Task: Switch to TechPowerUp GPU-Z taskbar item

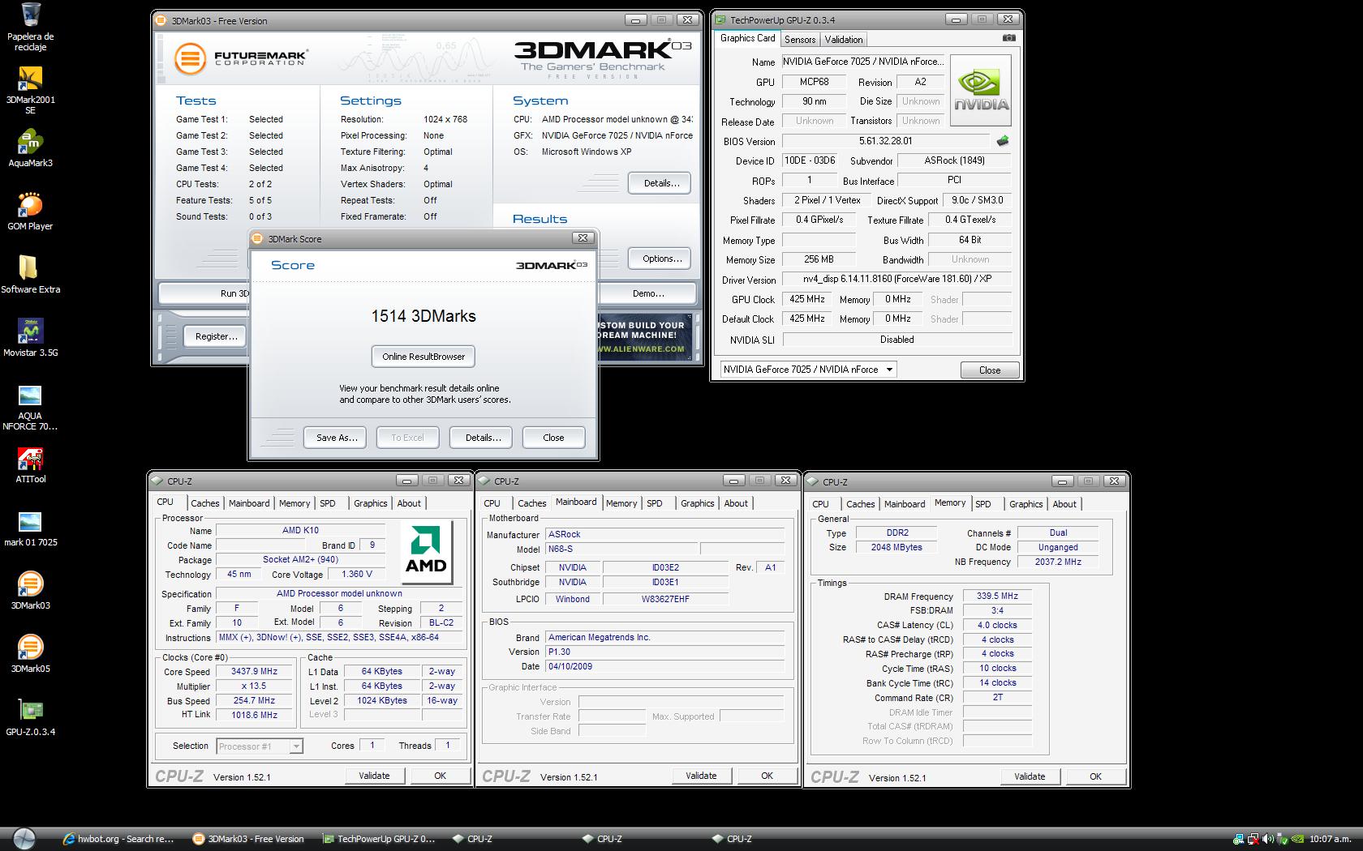Action: (x=378, y=839)
